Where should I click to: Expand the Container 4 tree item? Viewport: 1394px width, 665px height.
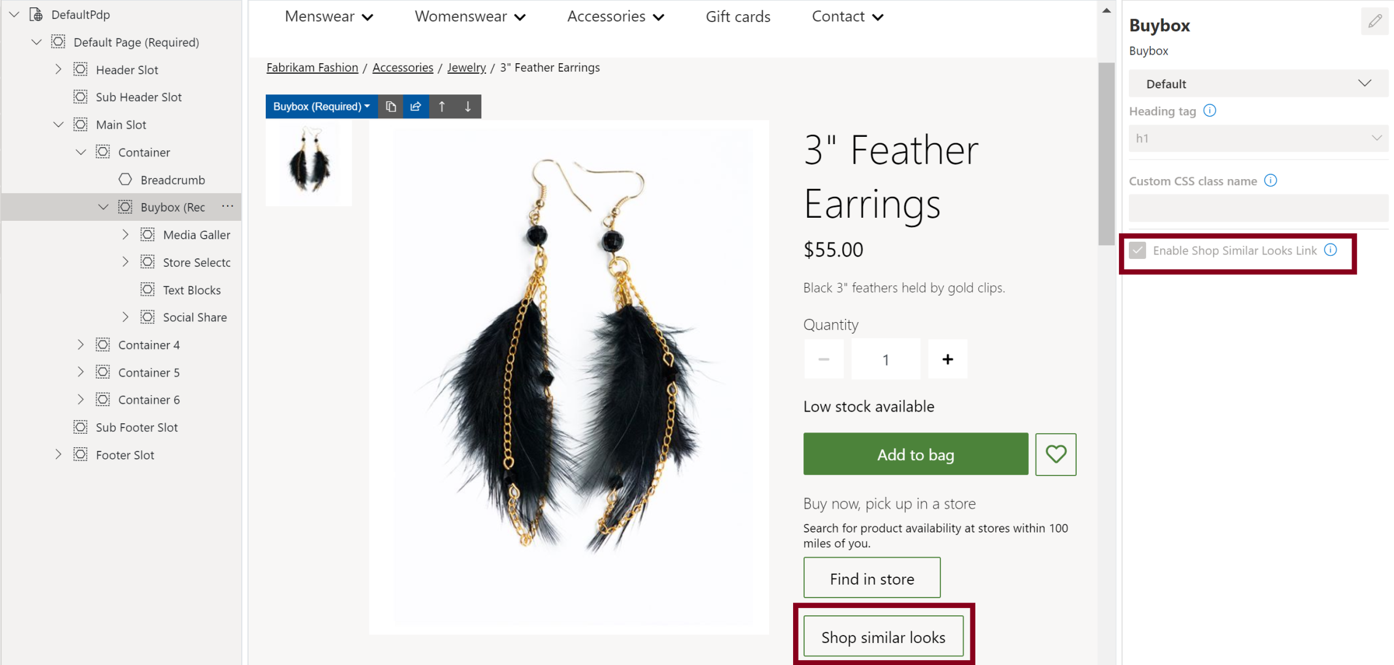click(81, 344)
